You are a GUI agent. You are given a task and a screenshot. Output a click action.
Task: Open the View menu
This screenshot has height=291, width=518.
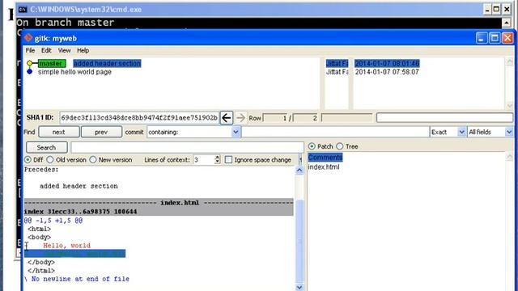[x=64, y=50]
